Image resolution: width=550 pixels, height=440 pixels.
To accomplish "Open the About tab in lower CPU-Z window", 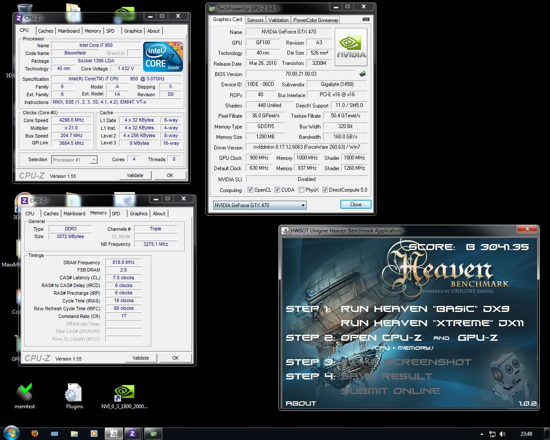I will coord(159,214).
